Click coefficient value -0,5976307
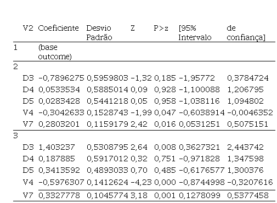 tap(61, 182)
